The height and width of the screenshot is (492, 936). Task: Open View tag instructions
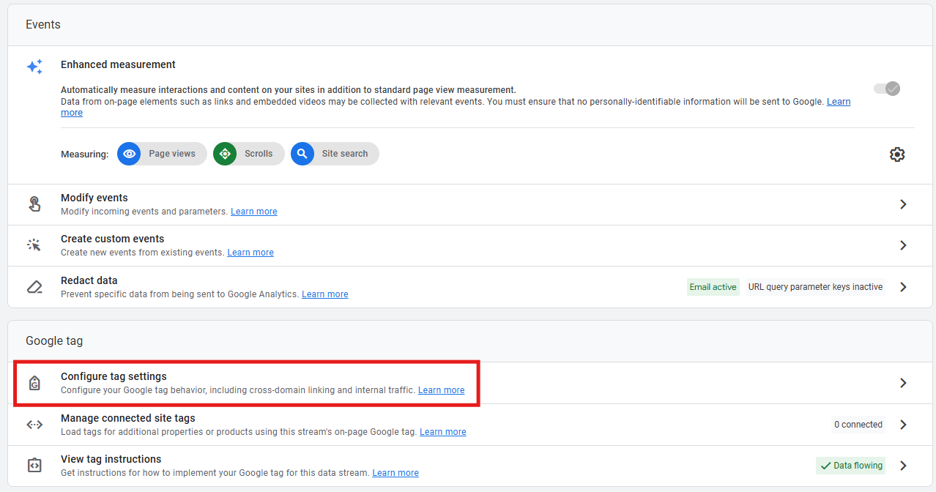coord(469,466)
